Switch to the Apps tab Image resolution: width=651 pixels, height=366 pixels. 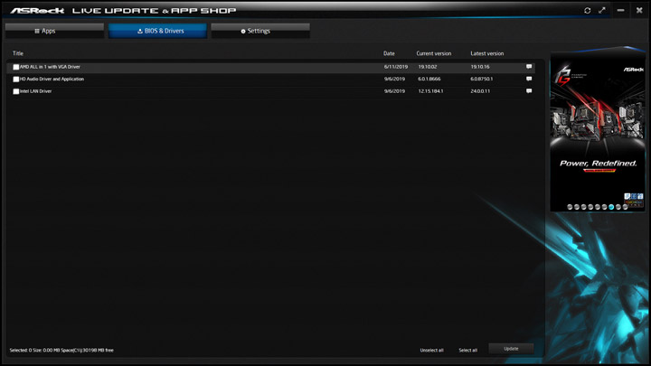click(54, 31)
